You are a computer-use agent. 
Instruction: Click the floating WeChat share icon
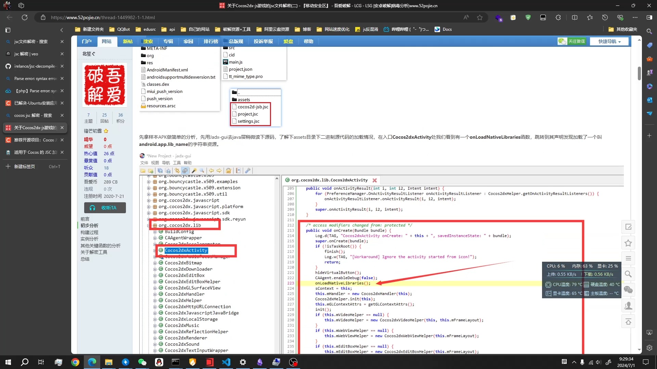click(x=628, y=290)
